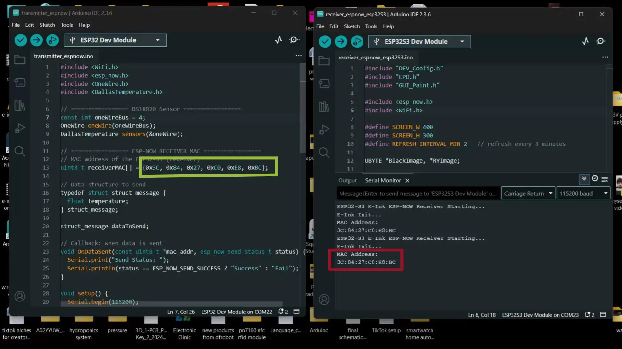Screen dimensions: 622x349
Task: Toggle bottom panel in transmitter status bar
Action: coord(296,311)
